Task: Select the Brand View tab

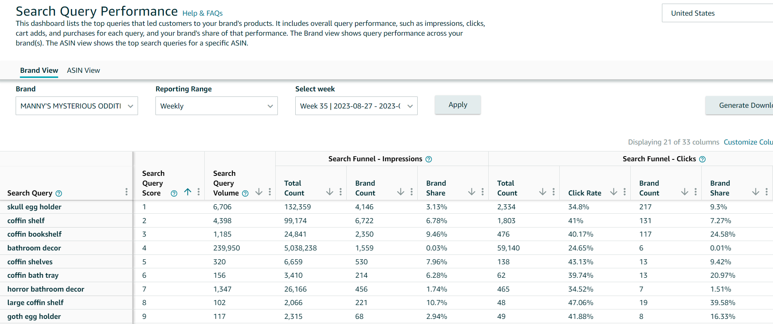Action: pos(39,70)
